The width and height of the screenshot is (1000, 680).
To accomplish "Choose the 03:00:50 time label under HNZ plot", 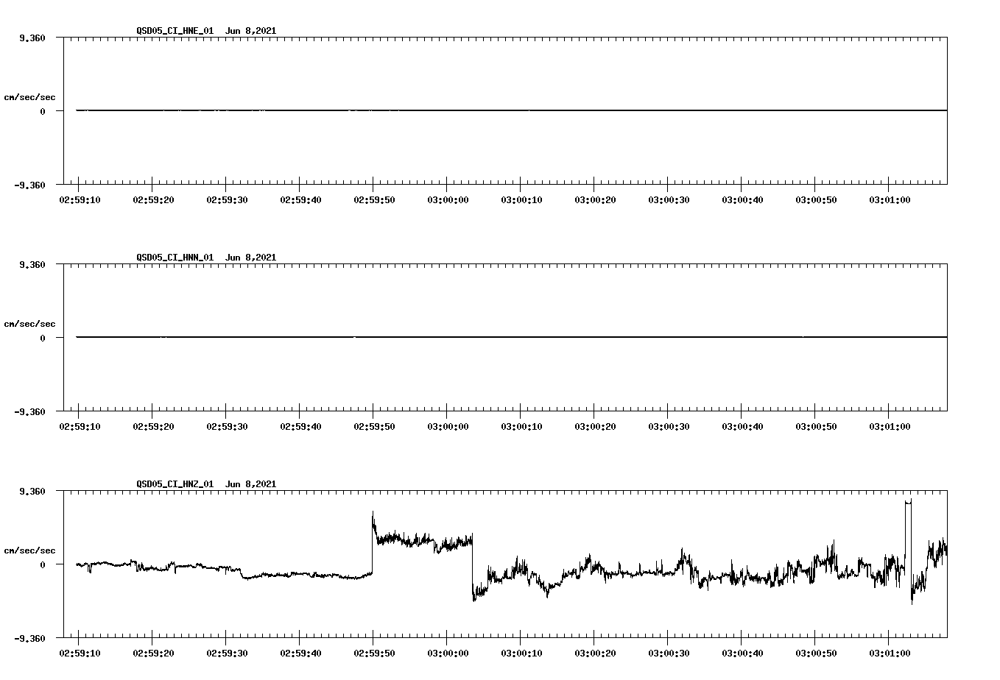I will tap(816, 653).
